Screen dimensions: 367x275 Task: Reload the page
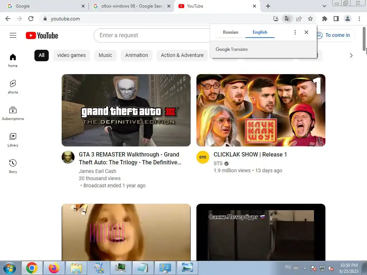[x=31, y=19]
